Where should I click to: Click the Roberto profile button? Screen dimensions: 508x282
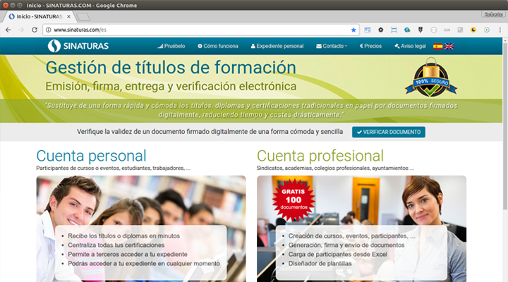[493, 15]
